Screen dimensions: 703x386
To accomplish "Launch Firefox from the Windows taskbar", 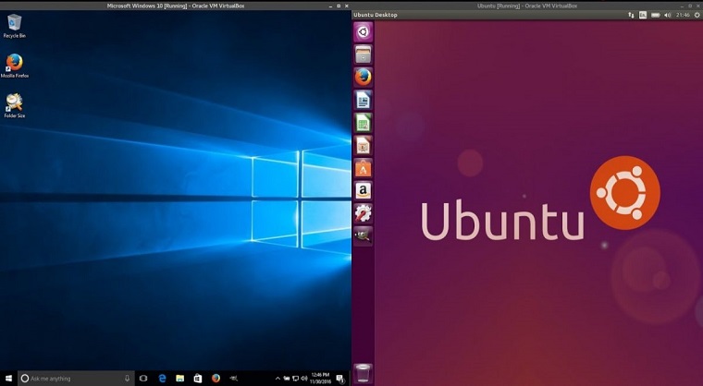I will pos(216,379).
